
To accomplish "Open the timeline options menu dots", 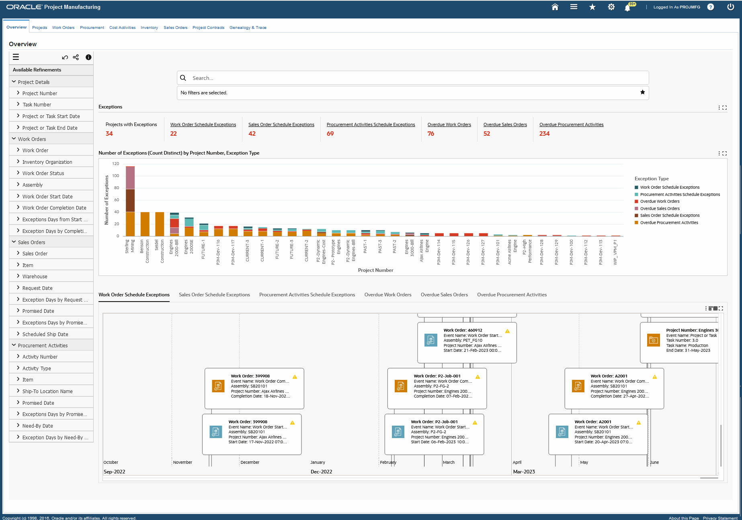I will (x=706, y=308).
